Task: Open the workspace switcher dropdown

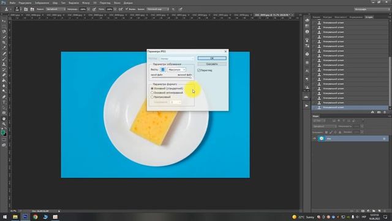Action: click(x=372, y=9)
